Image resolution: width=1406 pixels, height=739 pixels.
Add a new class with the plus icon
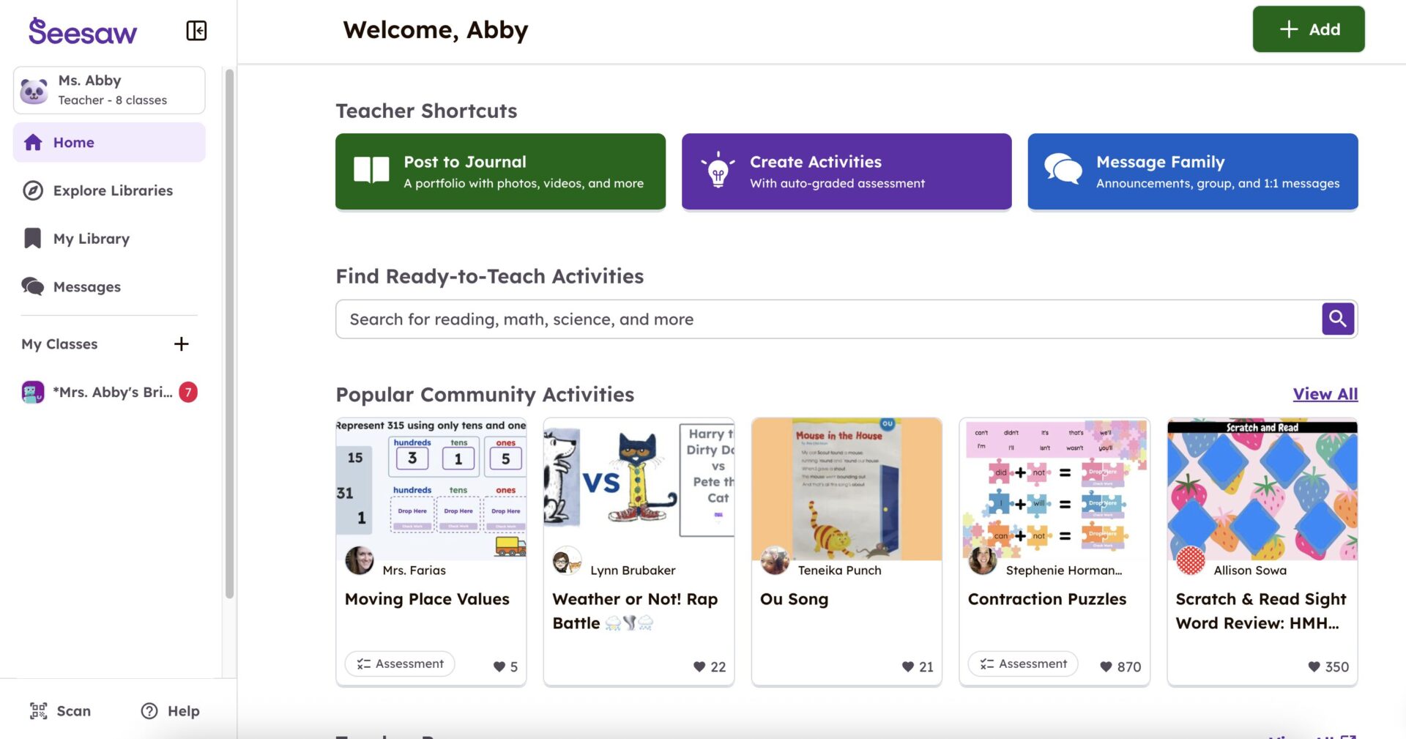pyautogui.click(x=181, y=343)
